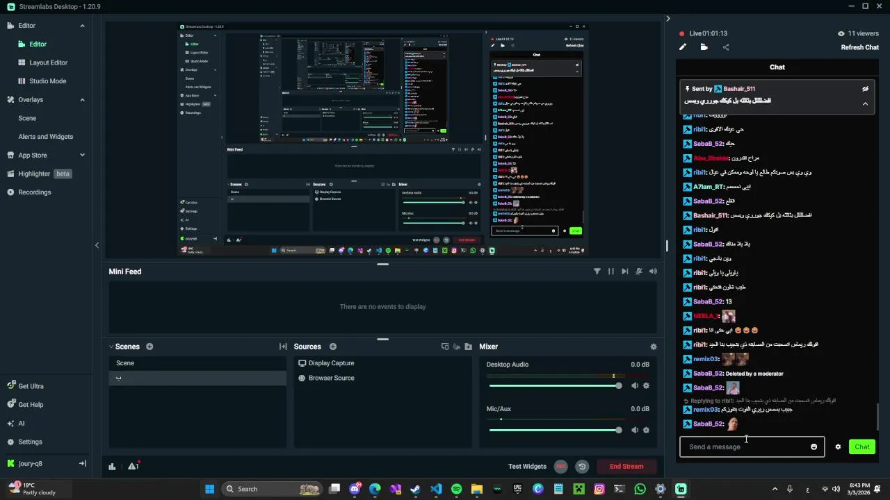
Task: Skip alert in Mini Feed
Action: (625, 272)
